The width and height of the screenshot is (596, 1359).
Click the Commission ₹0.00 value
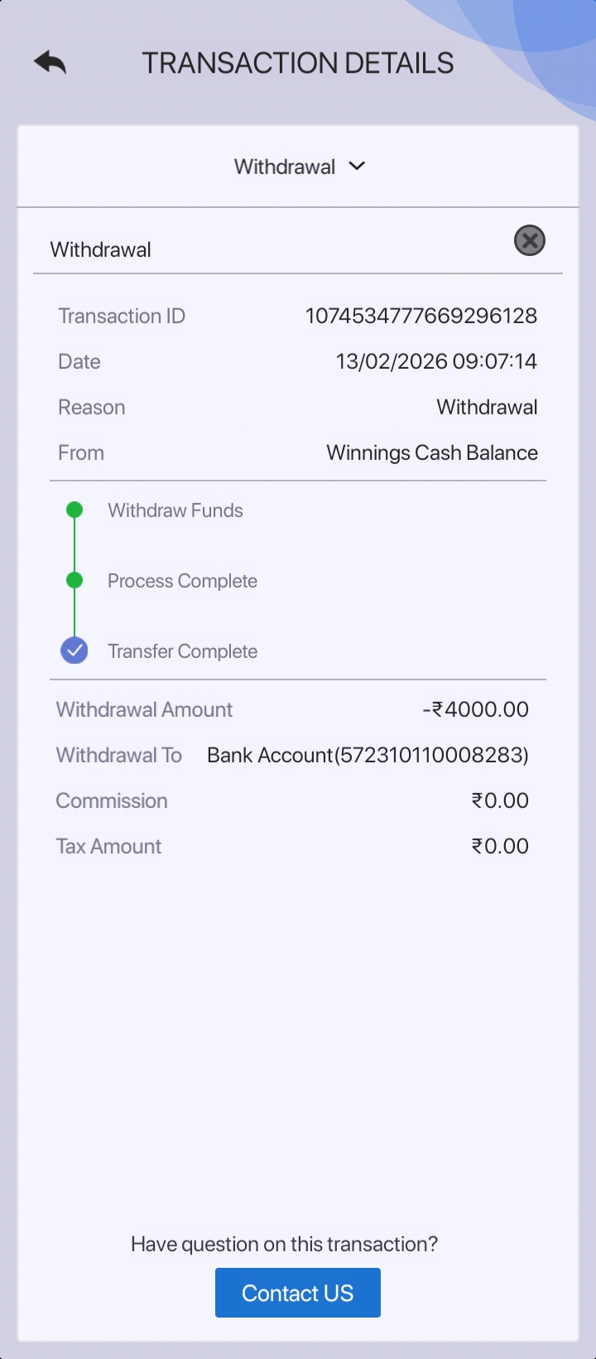[500, 800]
